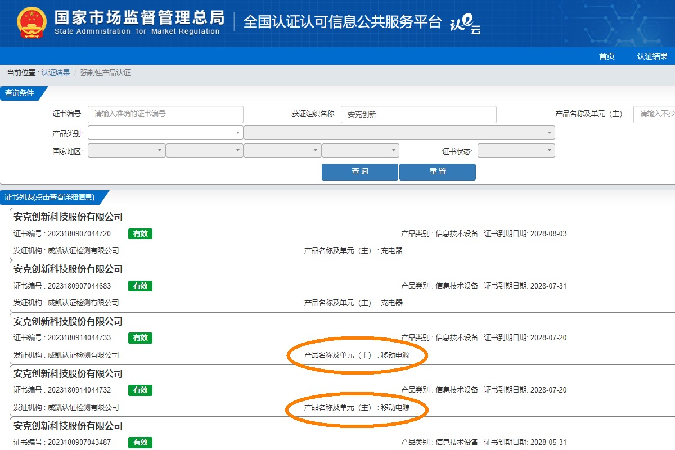This screenshot has height=450, width=675.
Task: Click certificate number 2023180907044720
Action: (x=79, y=234)
